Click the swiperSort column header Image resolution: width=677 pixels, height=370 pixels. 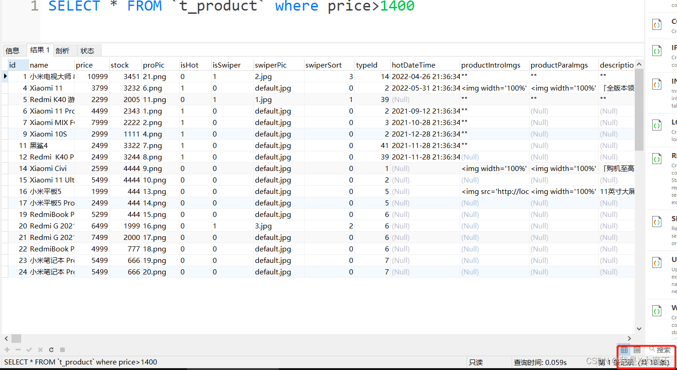click(329, 65)
